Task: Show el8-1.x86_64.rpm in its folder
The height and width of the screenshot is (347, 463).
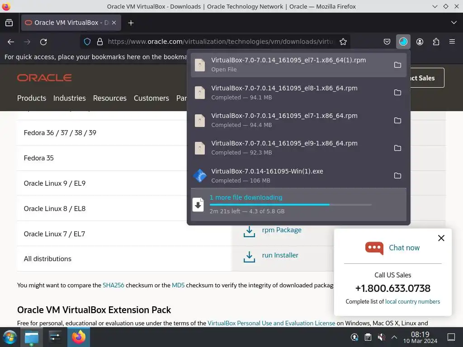Action: coord(397,93)
